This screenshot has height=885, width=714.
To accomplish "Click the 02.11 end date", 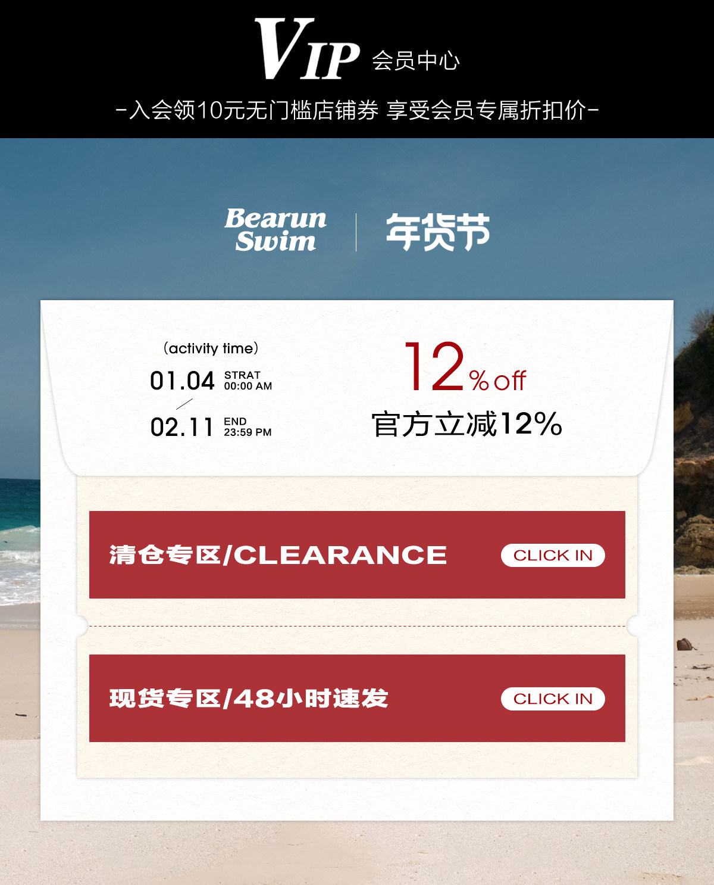I will (x=181, y=427).
